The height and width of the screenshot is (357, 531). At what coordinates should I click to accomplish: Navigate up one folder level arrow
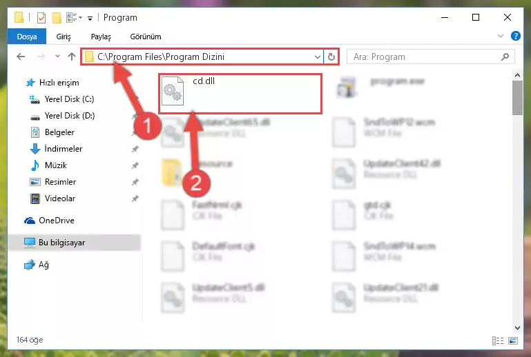click(x=71, y=57)
